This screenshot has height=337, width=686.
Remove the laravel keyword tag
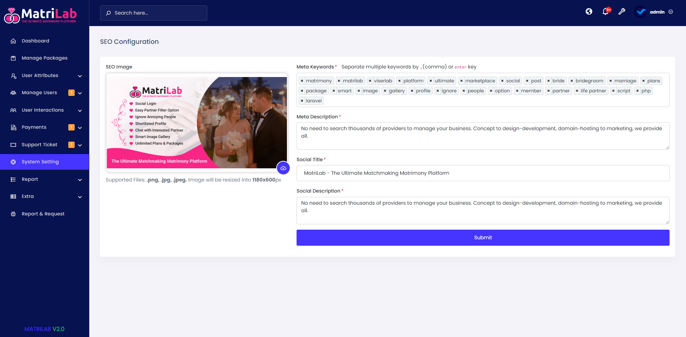[302, 101]
